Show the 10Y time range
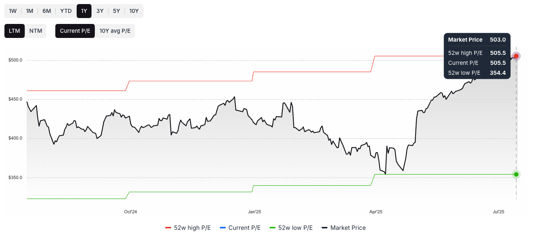 [x=134, y=11]
